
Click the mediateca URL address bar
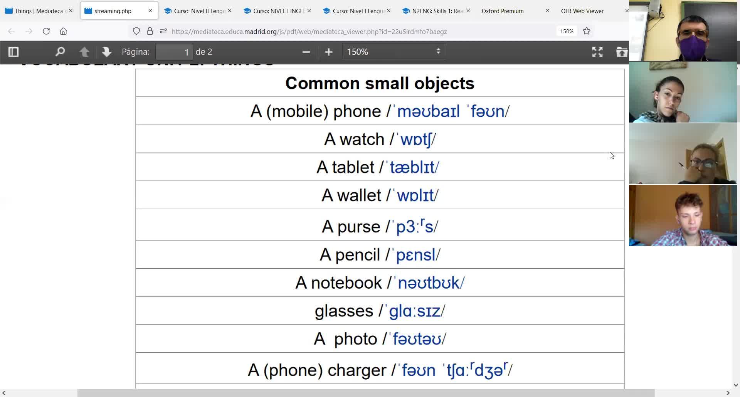(309, 31)
